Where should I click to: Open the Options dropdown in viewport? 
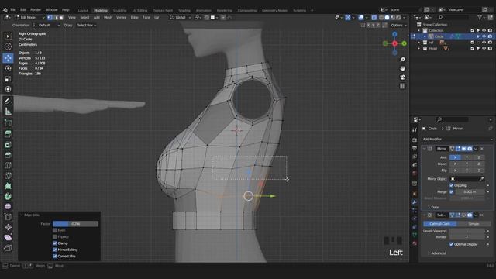[x=398, y=25]
